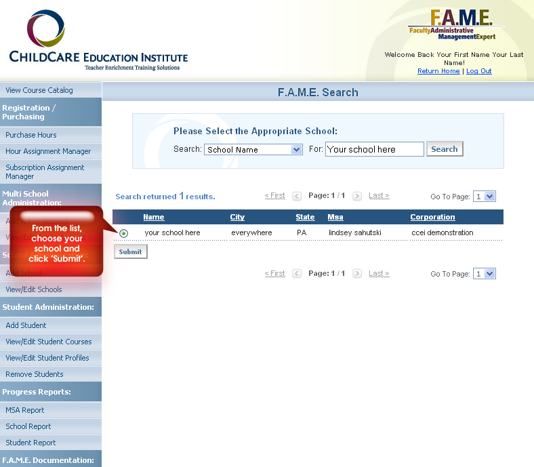Click the Submit button

click(x=130, y=251)
